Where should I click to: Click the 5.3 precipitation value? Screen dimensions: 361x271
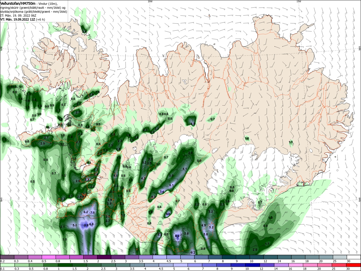(x=87, y=179)
